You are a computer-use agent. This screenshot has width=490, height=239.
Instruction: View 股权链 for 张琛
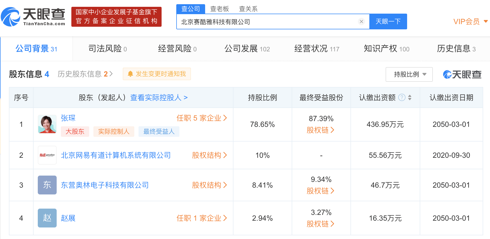pos(320,130)
